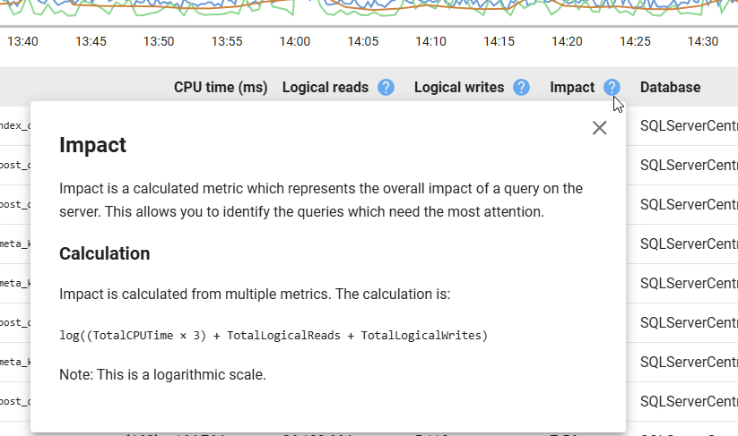Sort by the CPU time (ms) column
738x436 pixels.
pos(221,88)
